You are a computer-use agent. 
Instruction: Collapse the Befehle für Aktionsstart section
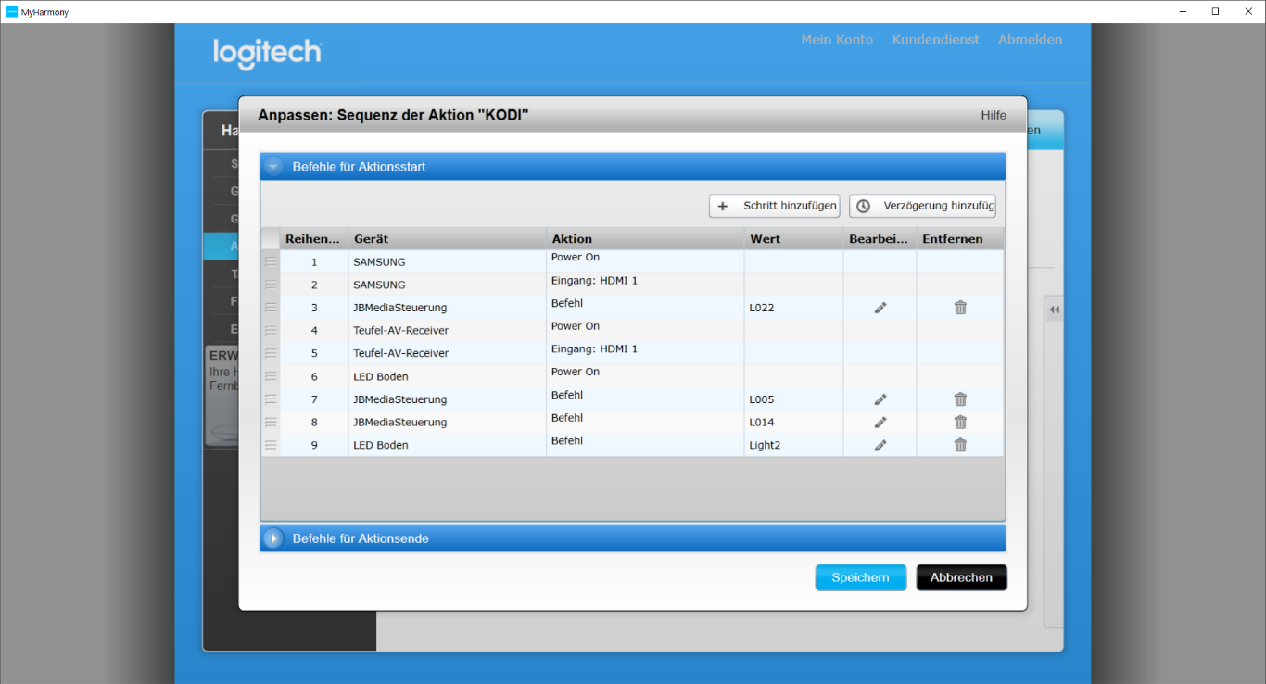(x=273, y=167)
